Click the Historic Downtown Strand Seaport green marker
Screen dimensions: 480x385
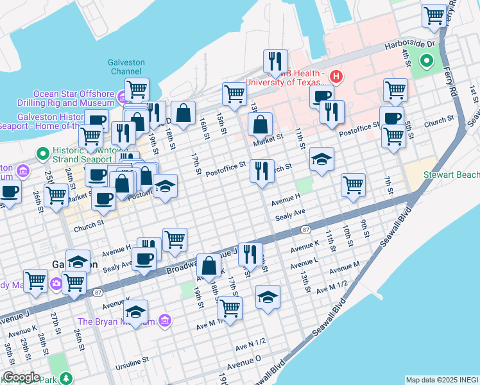(x=42, y=153)
